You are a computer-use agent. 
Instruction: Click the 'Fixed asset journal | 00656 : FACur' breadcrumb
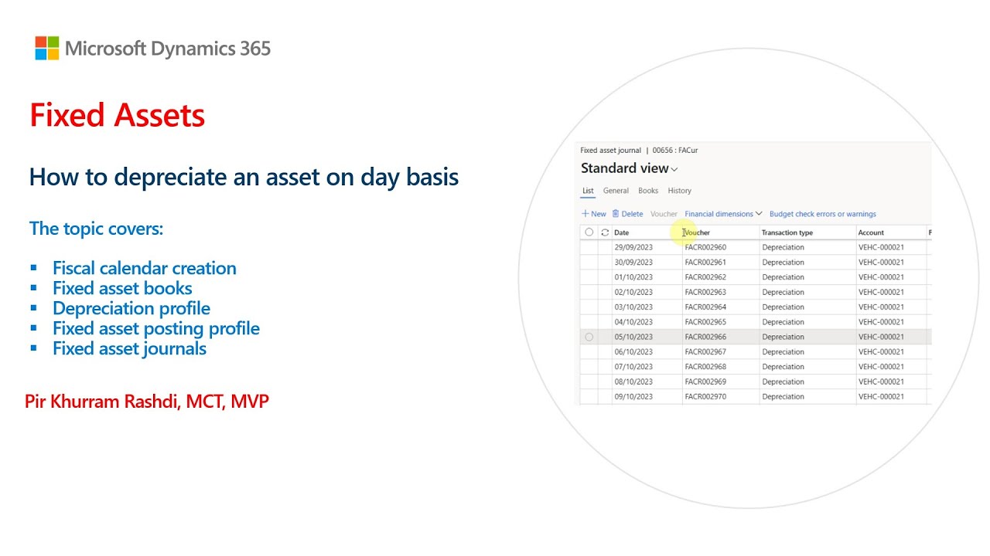(639, 151)
